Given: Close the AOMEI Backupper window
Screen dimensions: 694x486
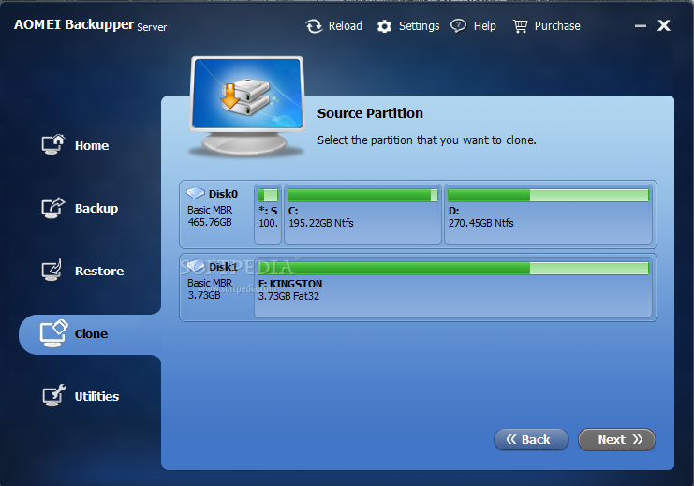Looking at the screenshot, I should [664, 25].
